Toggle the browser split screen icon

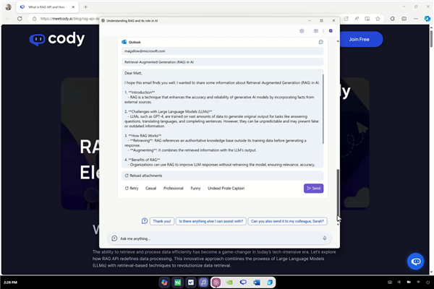click(404, 19)
